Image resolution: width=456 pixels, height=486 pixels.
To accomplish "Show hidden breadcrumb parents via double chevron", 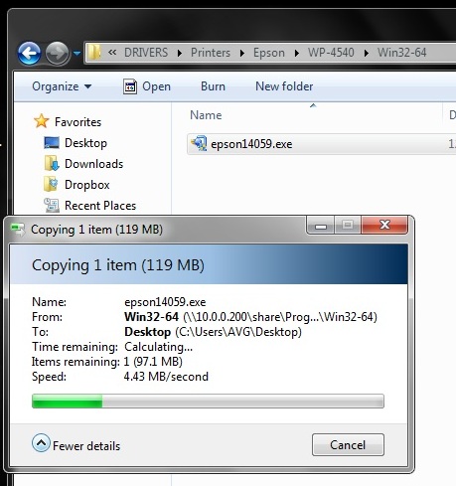I will pos(112,53).
